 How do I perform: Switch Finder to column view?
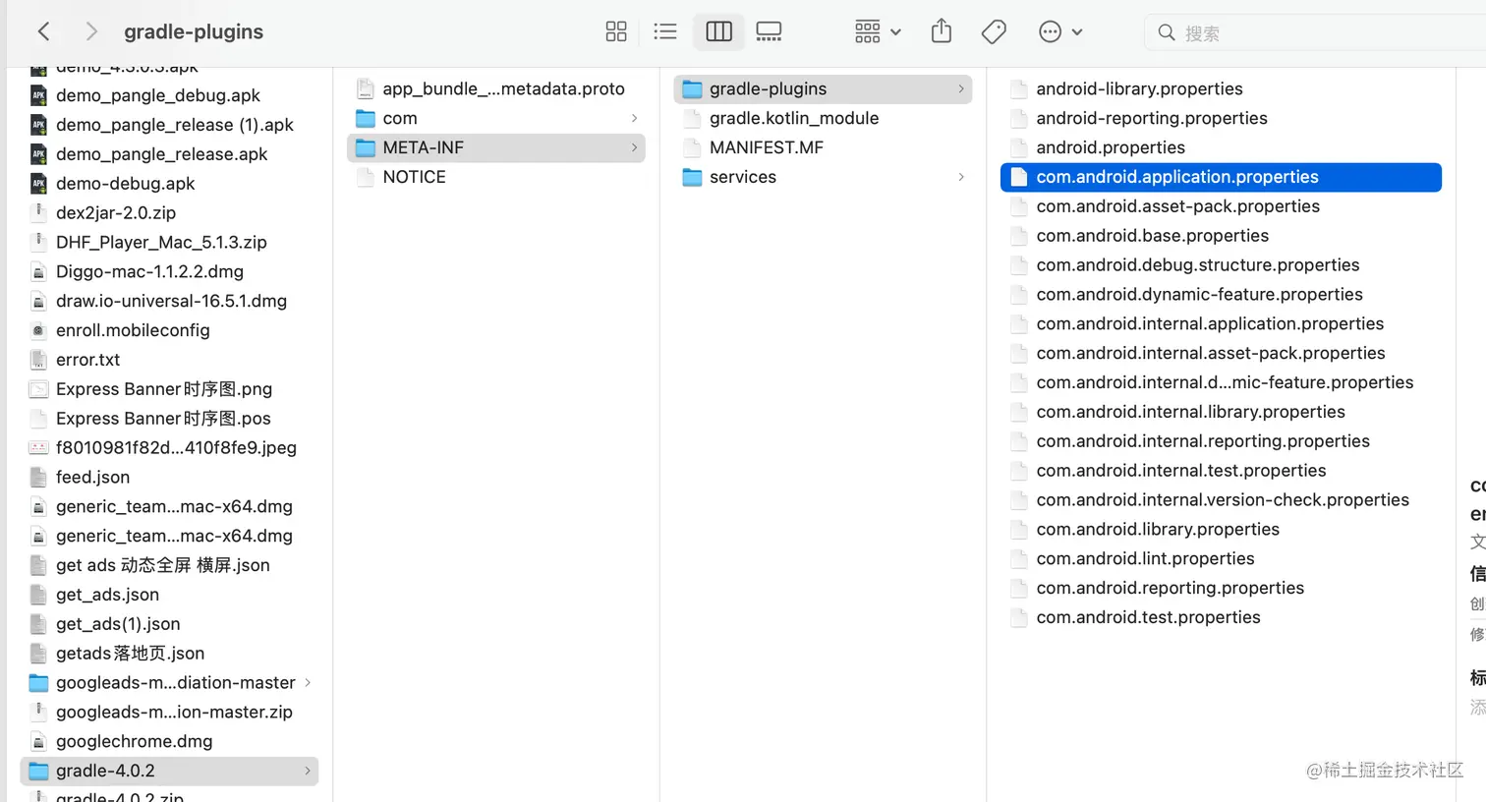coord(718,31)
